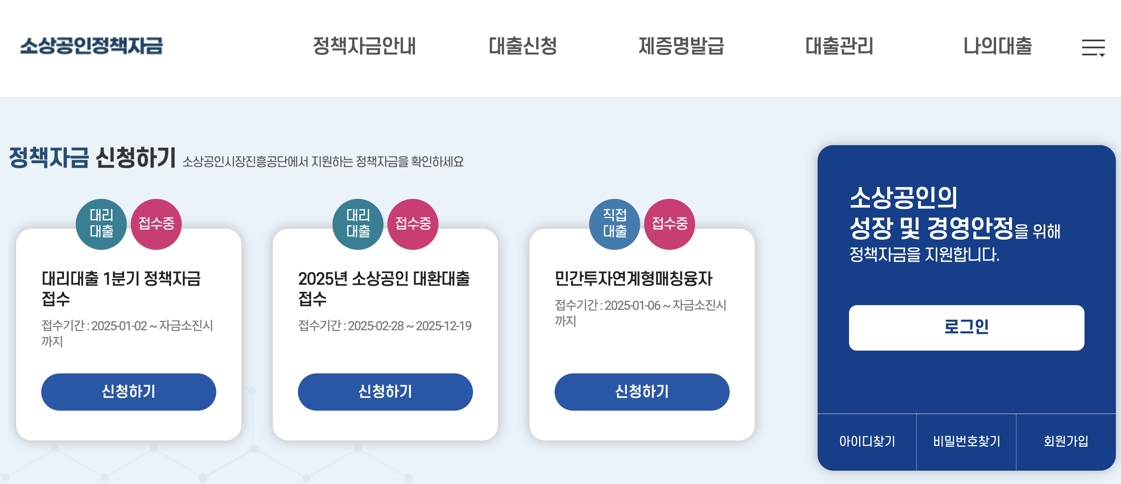Viewport: 1121px width, 484px height.
Task: Click the 접수중 badge on the 대환대출 card
Action: [x=412, y=225]
